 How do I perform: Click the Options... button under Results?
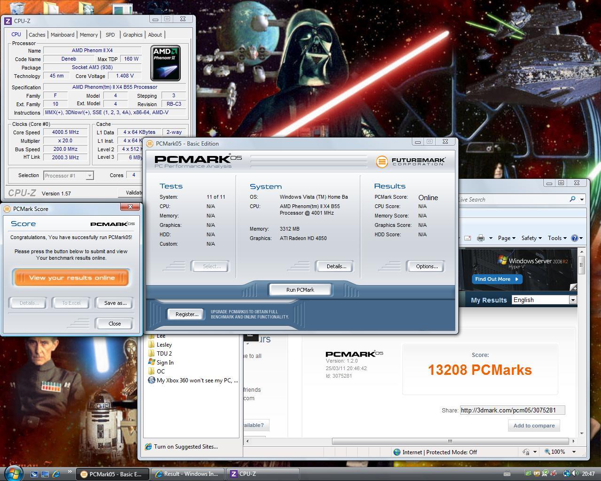point(426,266)
